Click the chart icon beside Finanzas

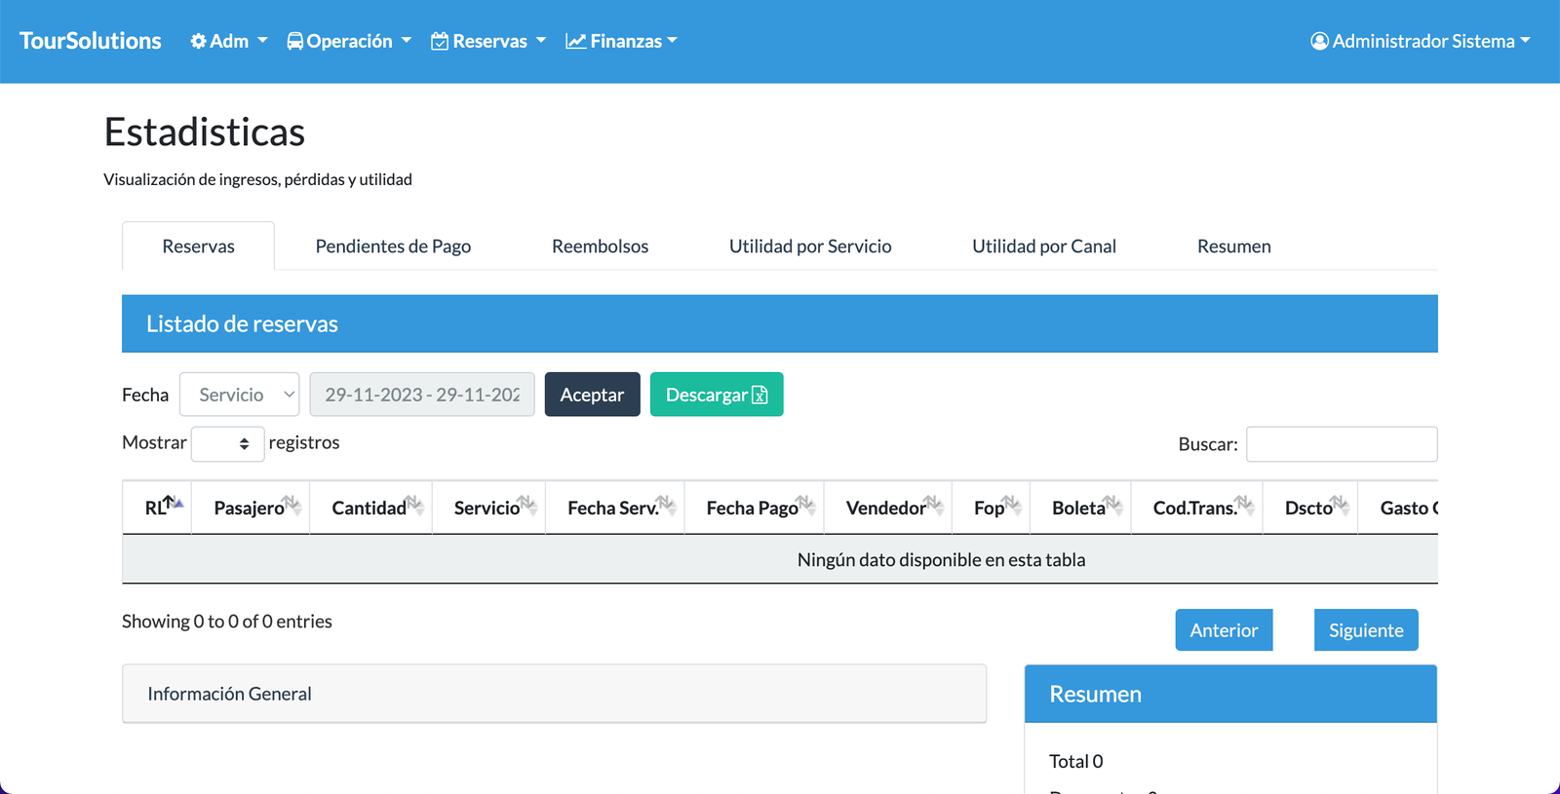pos(575,41)
